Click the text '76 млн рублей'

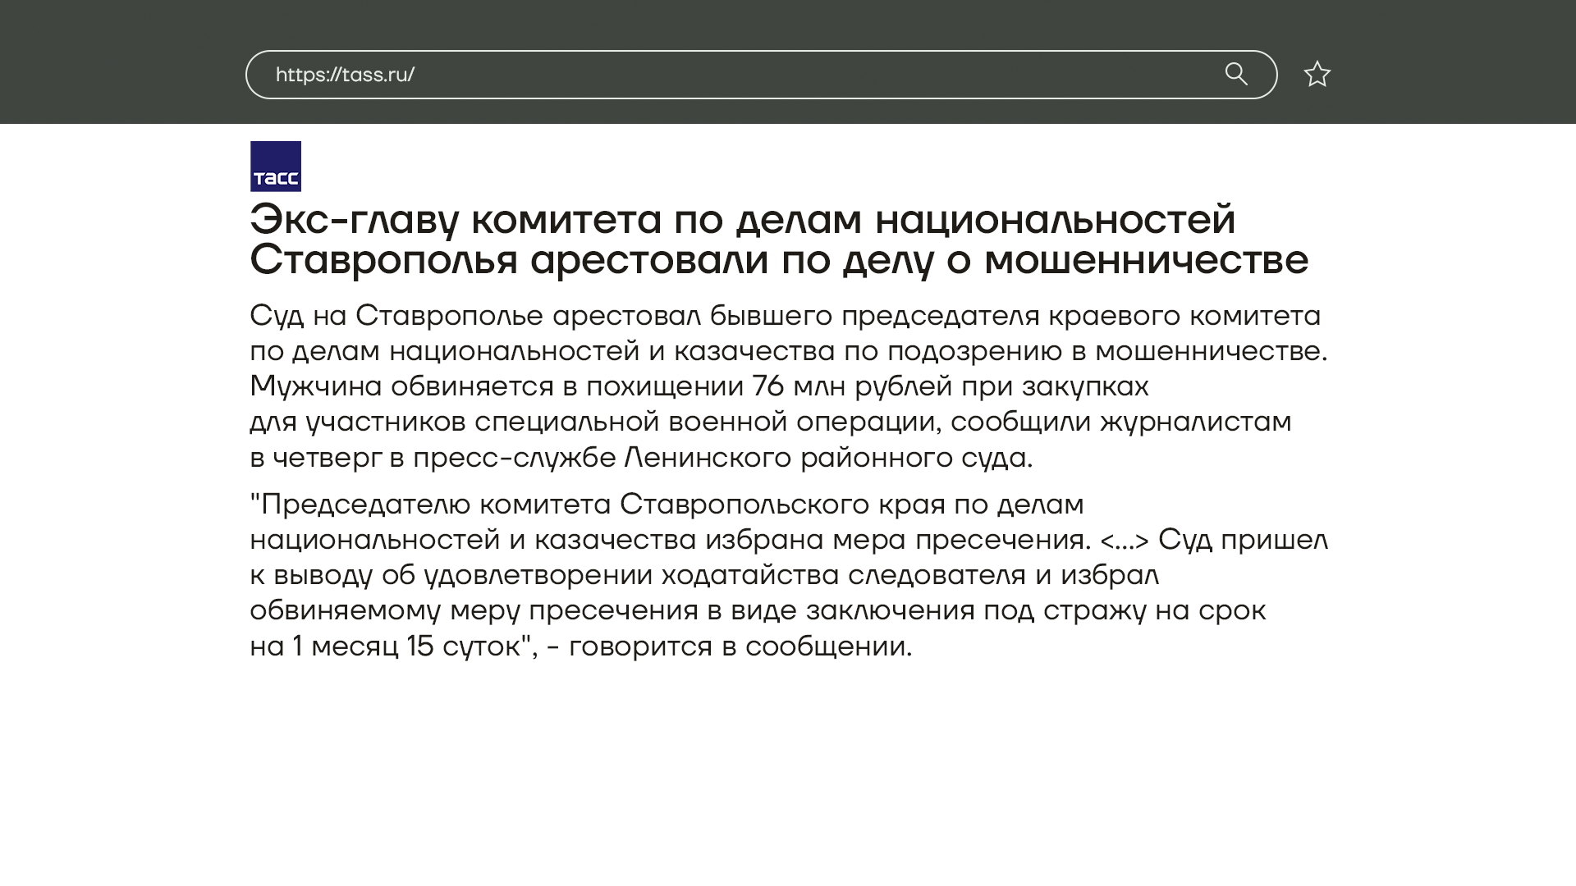tap(852, 386)
